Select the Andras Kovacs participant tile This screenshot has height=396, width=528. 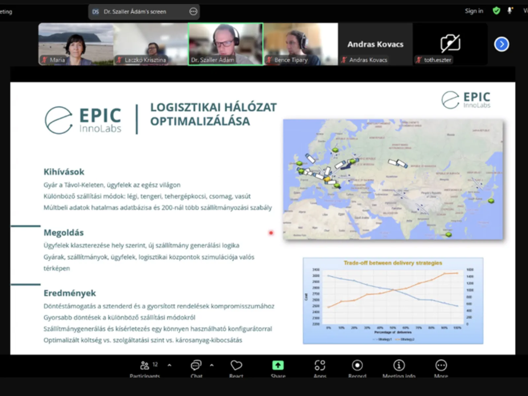pos(375,44)
